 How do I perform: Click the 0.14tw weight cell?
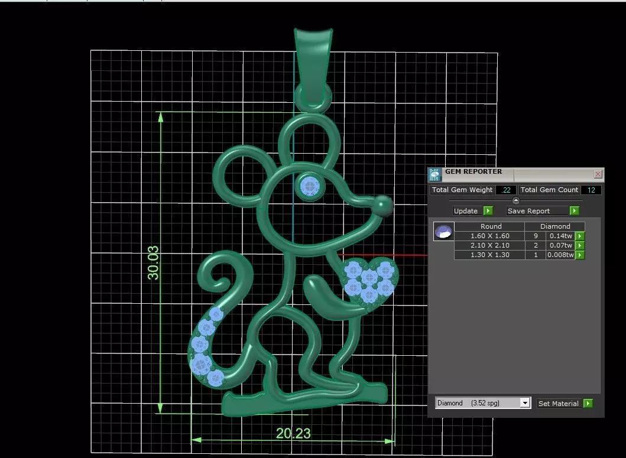[x=560, y=236]
